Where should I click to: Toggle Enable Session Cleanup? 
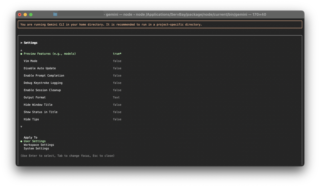pyautogui.click(x=42, y=90)
